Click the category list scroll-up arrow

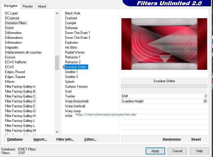(57, 13)
